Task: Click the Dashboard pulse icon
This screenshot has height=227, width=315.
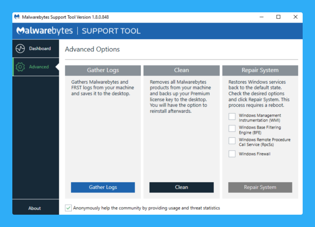Action: tap(20, 48)
